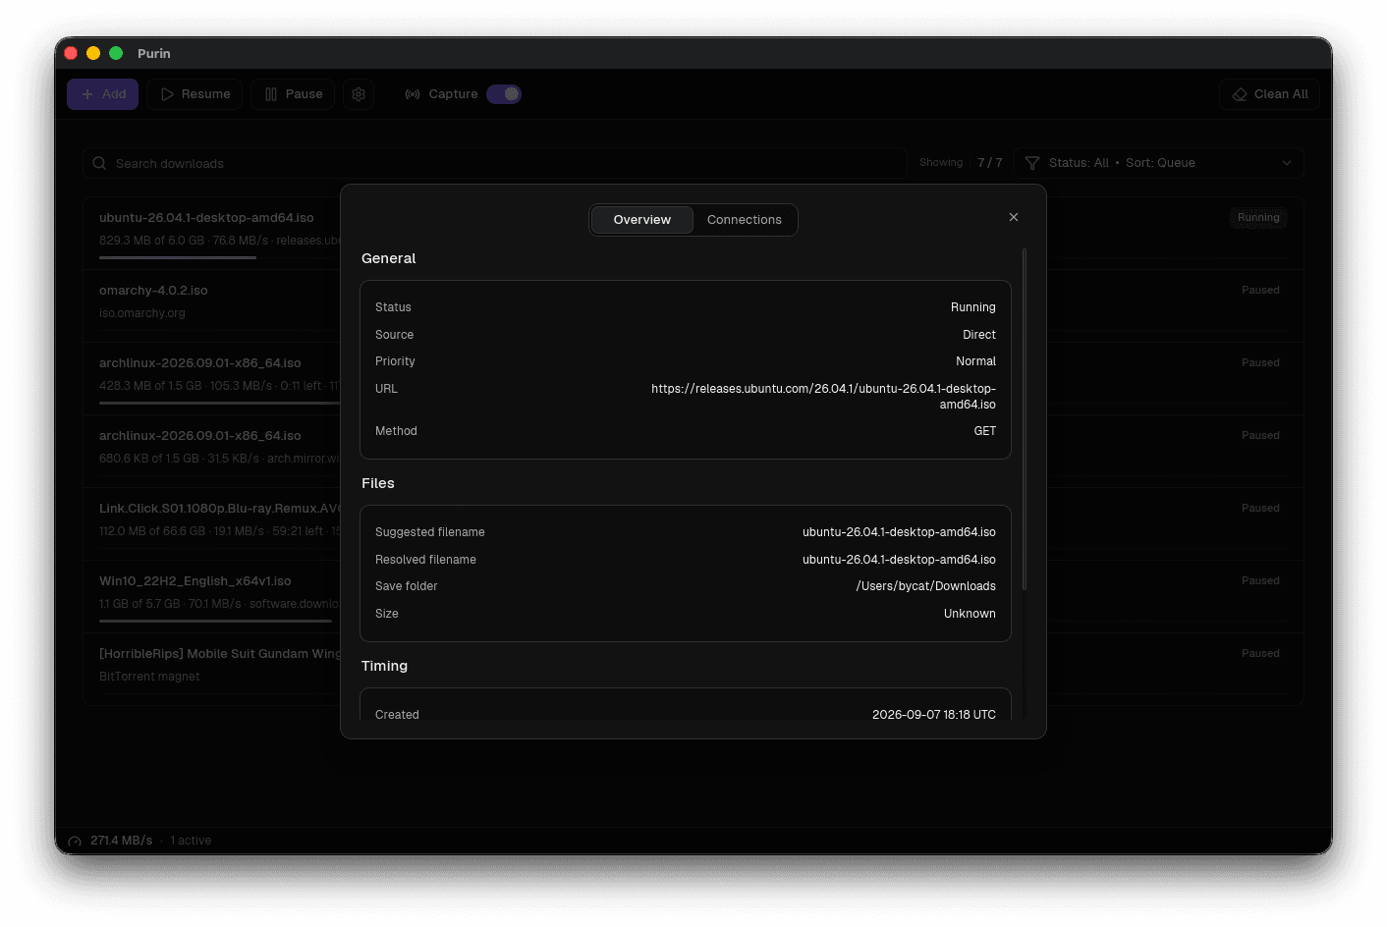Viewport: 1387px width, 927px height.
Task: Click the GET method value
Action: click(985, 431)
